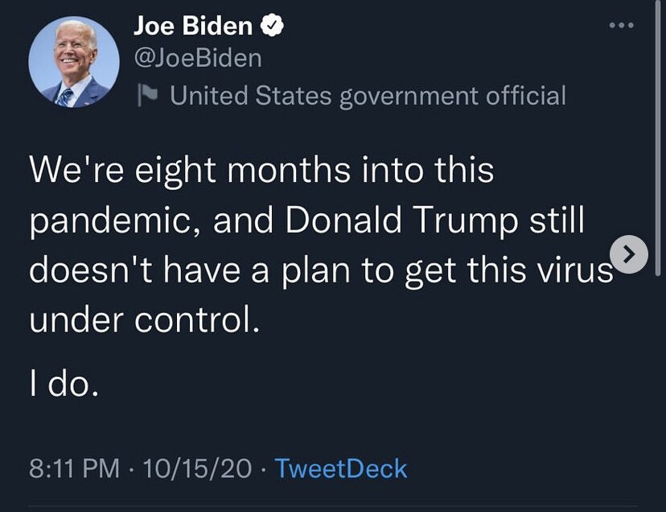The image size is (666, 512).
Task: Click the flag icon beside the government label
Action: click(149, 96)
